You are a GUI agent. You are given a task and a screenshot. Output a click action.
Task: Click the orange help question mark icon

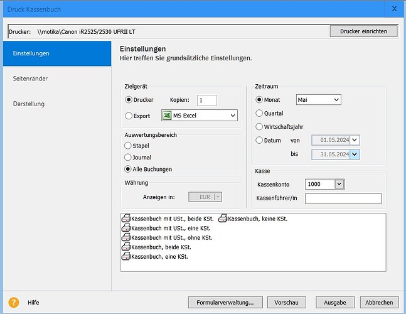pos(13,302)
